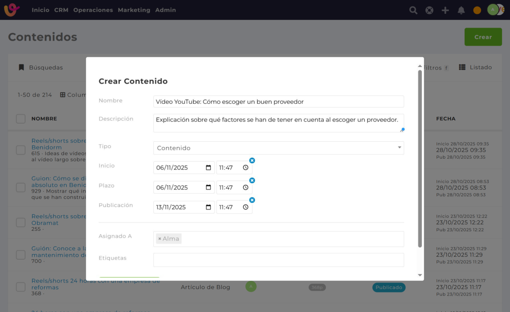Image resolution: width=510 pixels, height=312 pixels.
Task: Remove the Alma tag from Asignado A
Action: coord(159,239)
